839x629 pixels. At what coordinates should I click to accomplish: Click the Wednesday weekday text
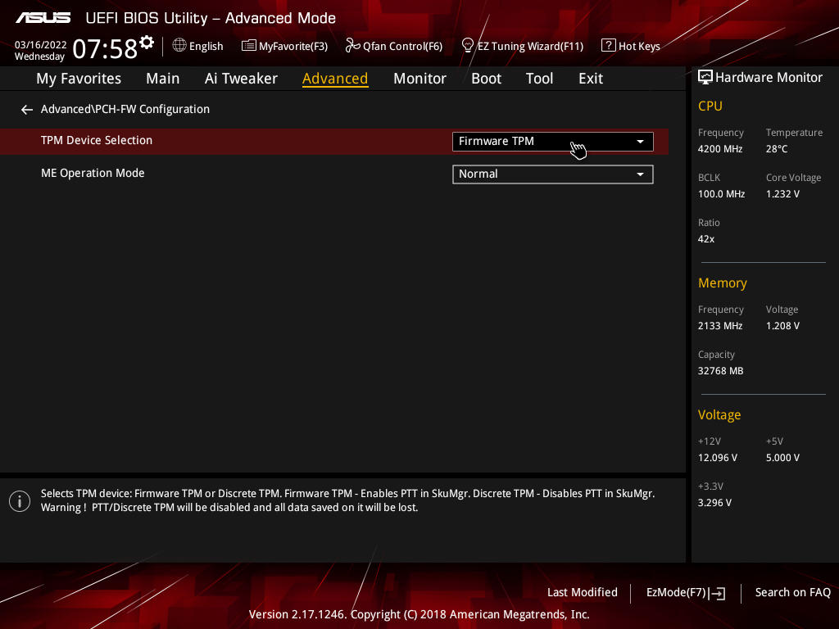click(x=39, y=57)
